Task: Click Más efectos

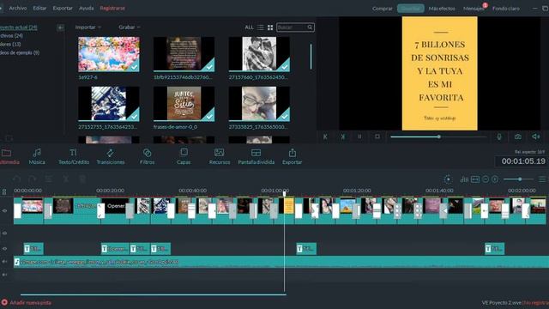Action: tap(442, 9)
